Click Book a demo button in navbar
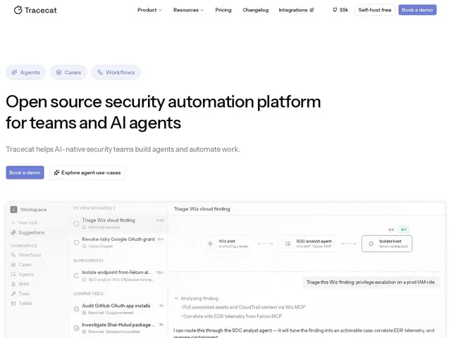Screen dimensions: 451x338 [x=417, y=10]
